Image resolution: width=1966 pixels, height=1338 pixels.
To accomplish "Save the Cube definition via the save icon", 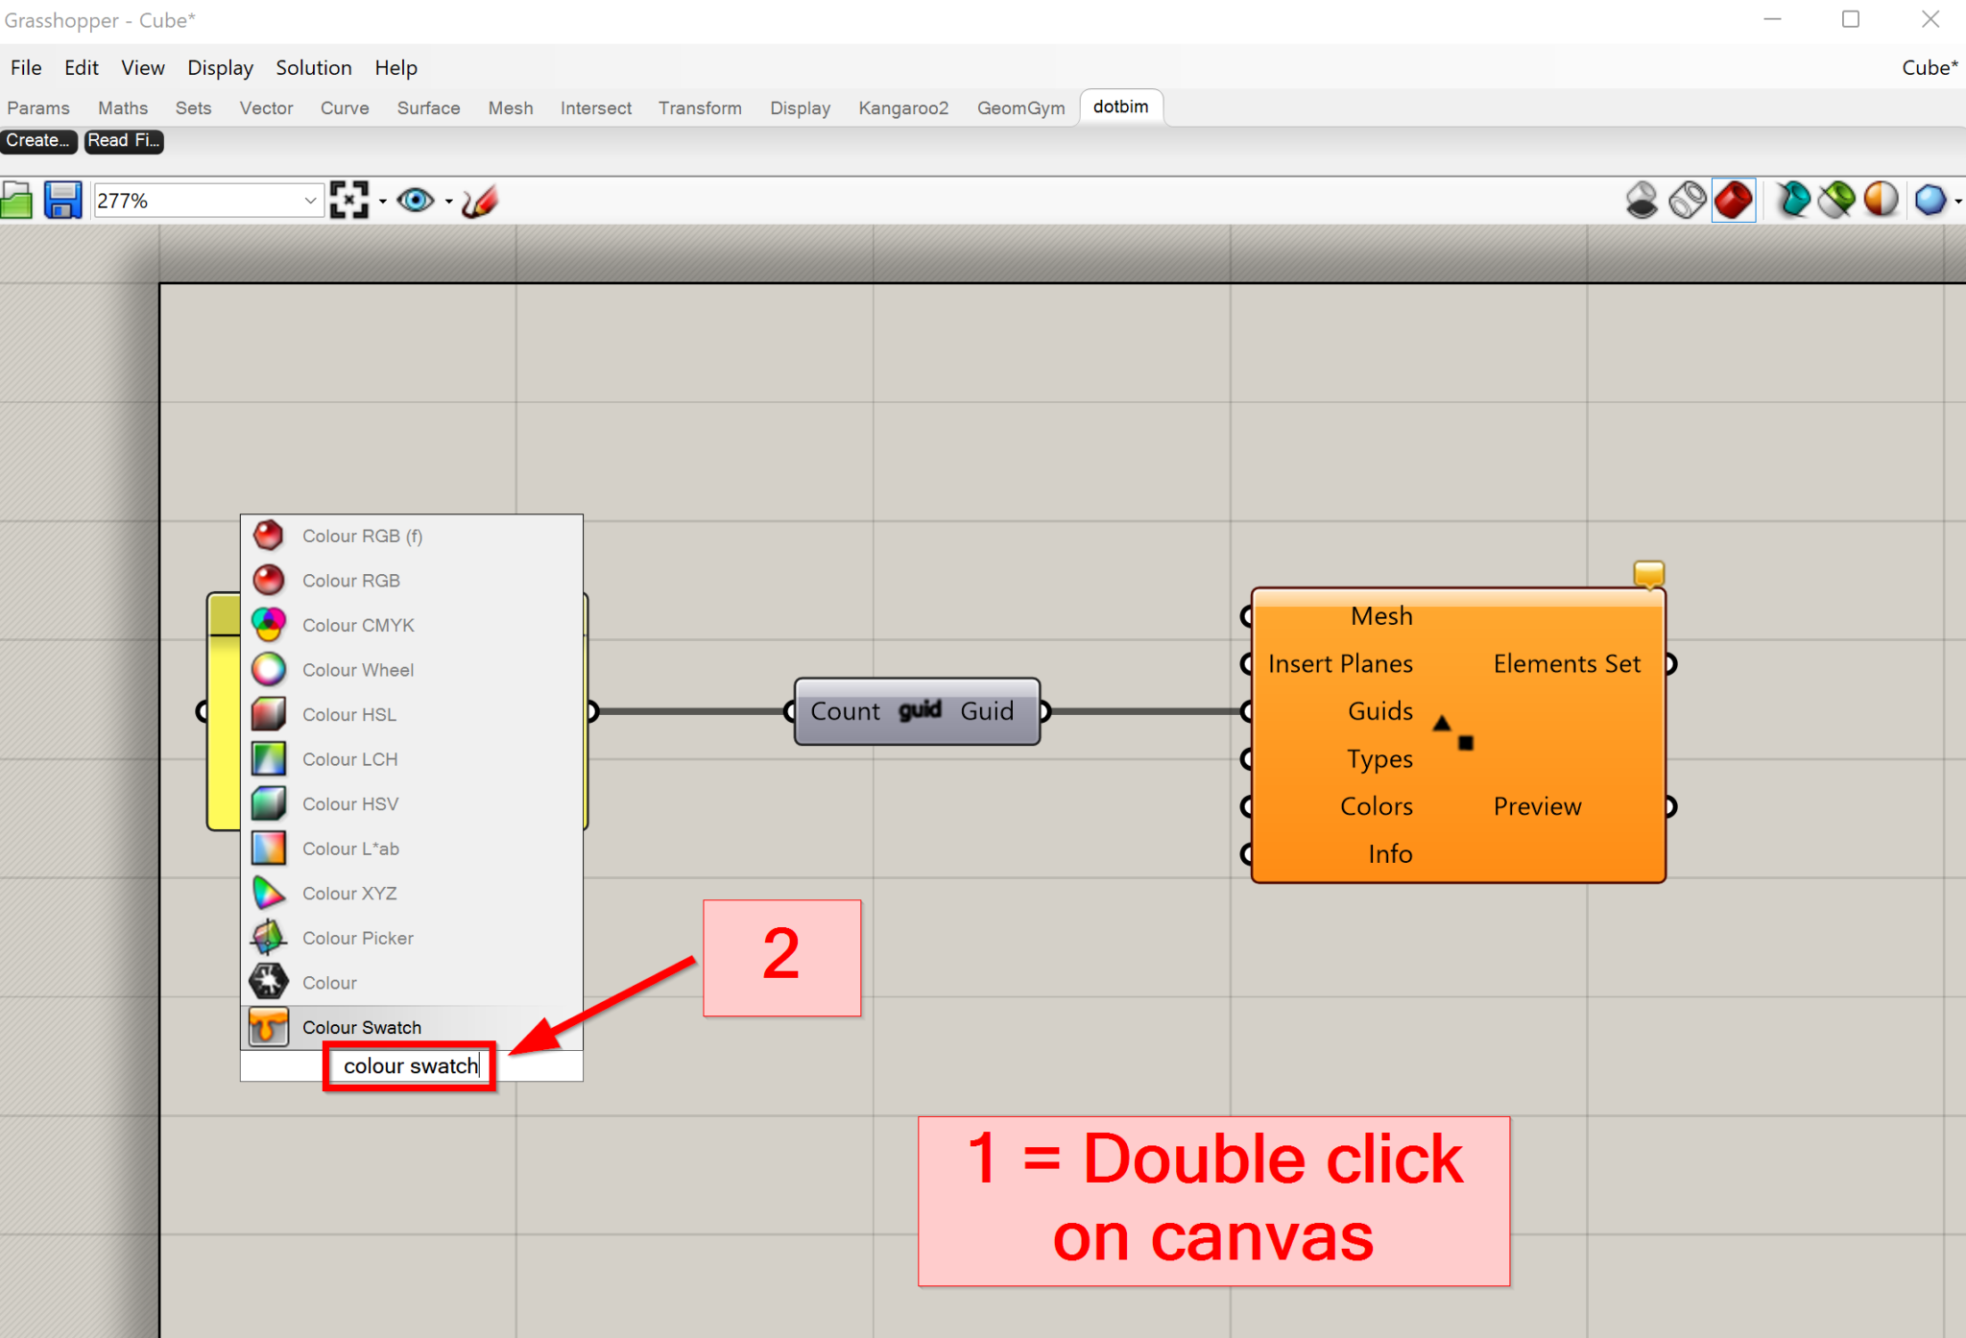I will point(62,200).
